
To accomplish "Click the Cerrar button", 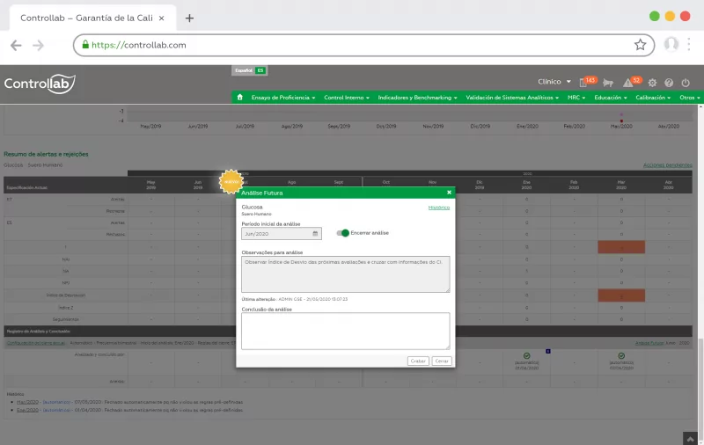I will (442, 361).
